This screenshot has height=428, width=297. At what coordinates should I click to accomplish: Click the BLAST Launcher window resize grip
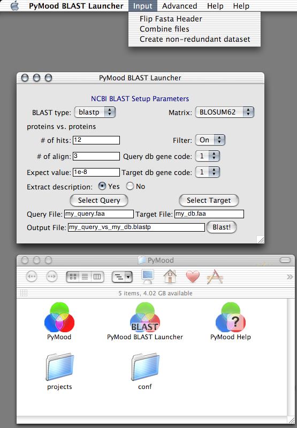point(261,240)
